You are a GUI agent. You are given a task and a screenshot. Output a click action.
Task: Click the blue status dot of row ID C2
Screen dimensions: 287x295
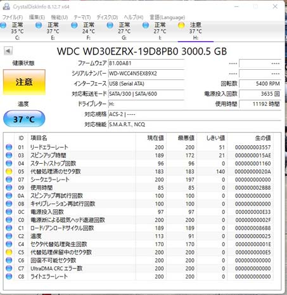click(9, 236)
